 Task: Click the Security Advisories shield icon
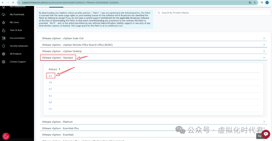click(4, 46)
